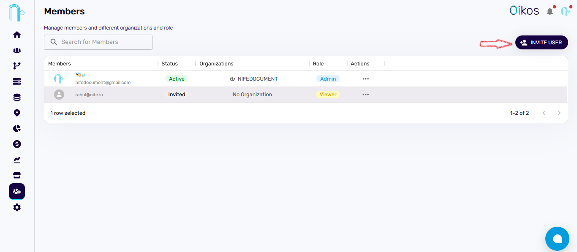Click the database cylinder sidebar icon

[17, 98]
